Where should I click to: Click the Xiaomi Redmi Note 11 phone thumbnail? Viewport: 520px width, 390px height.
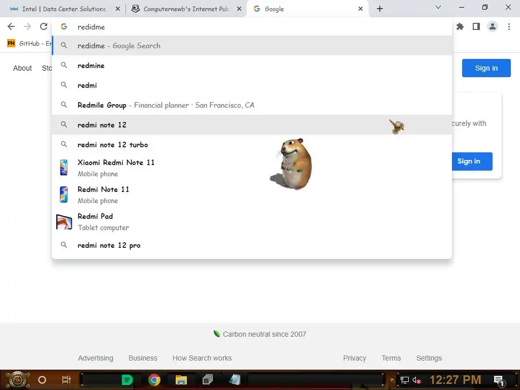[63, 168]
